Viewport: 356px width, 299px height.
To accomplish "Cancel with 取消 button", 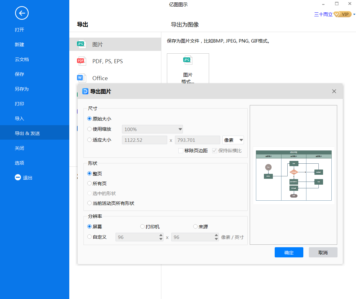I will (x=323, y=252).
